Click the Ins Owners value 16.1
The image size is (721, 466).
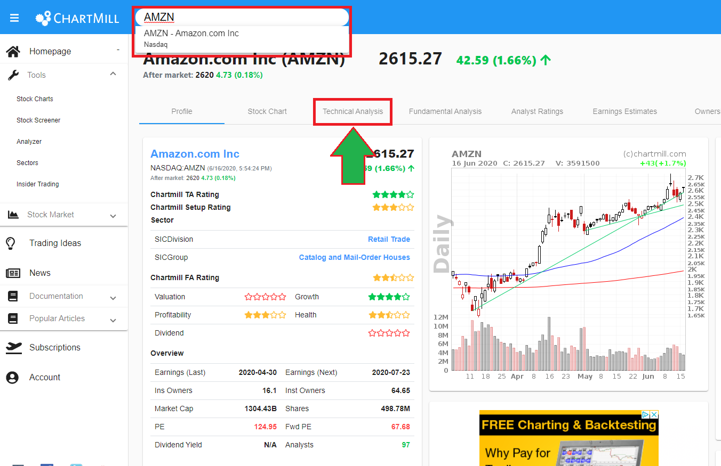click(x=270, y=391)
